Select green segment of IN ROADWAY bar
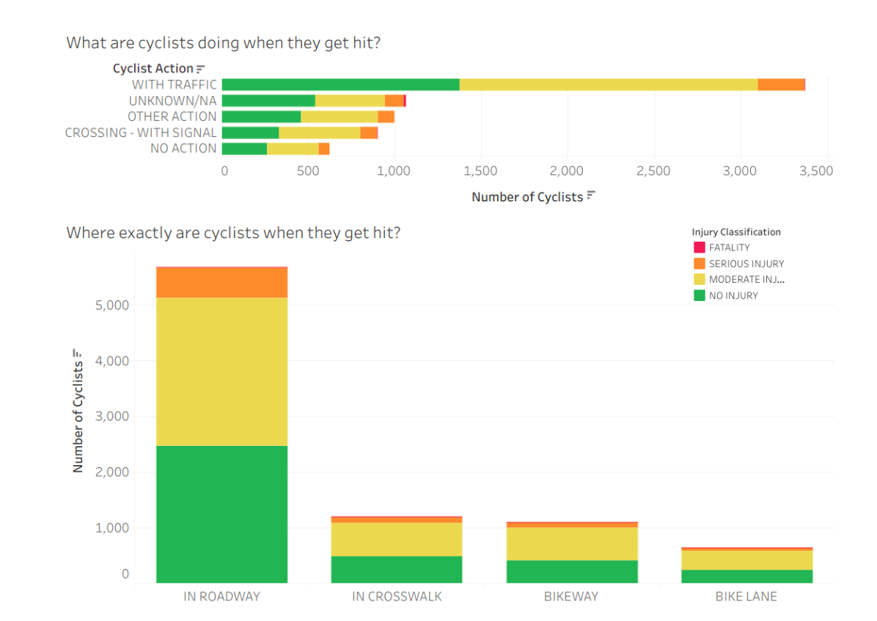Viewport: 877px width, 621px height. (x=221, y=514)
